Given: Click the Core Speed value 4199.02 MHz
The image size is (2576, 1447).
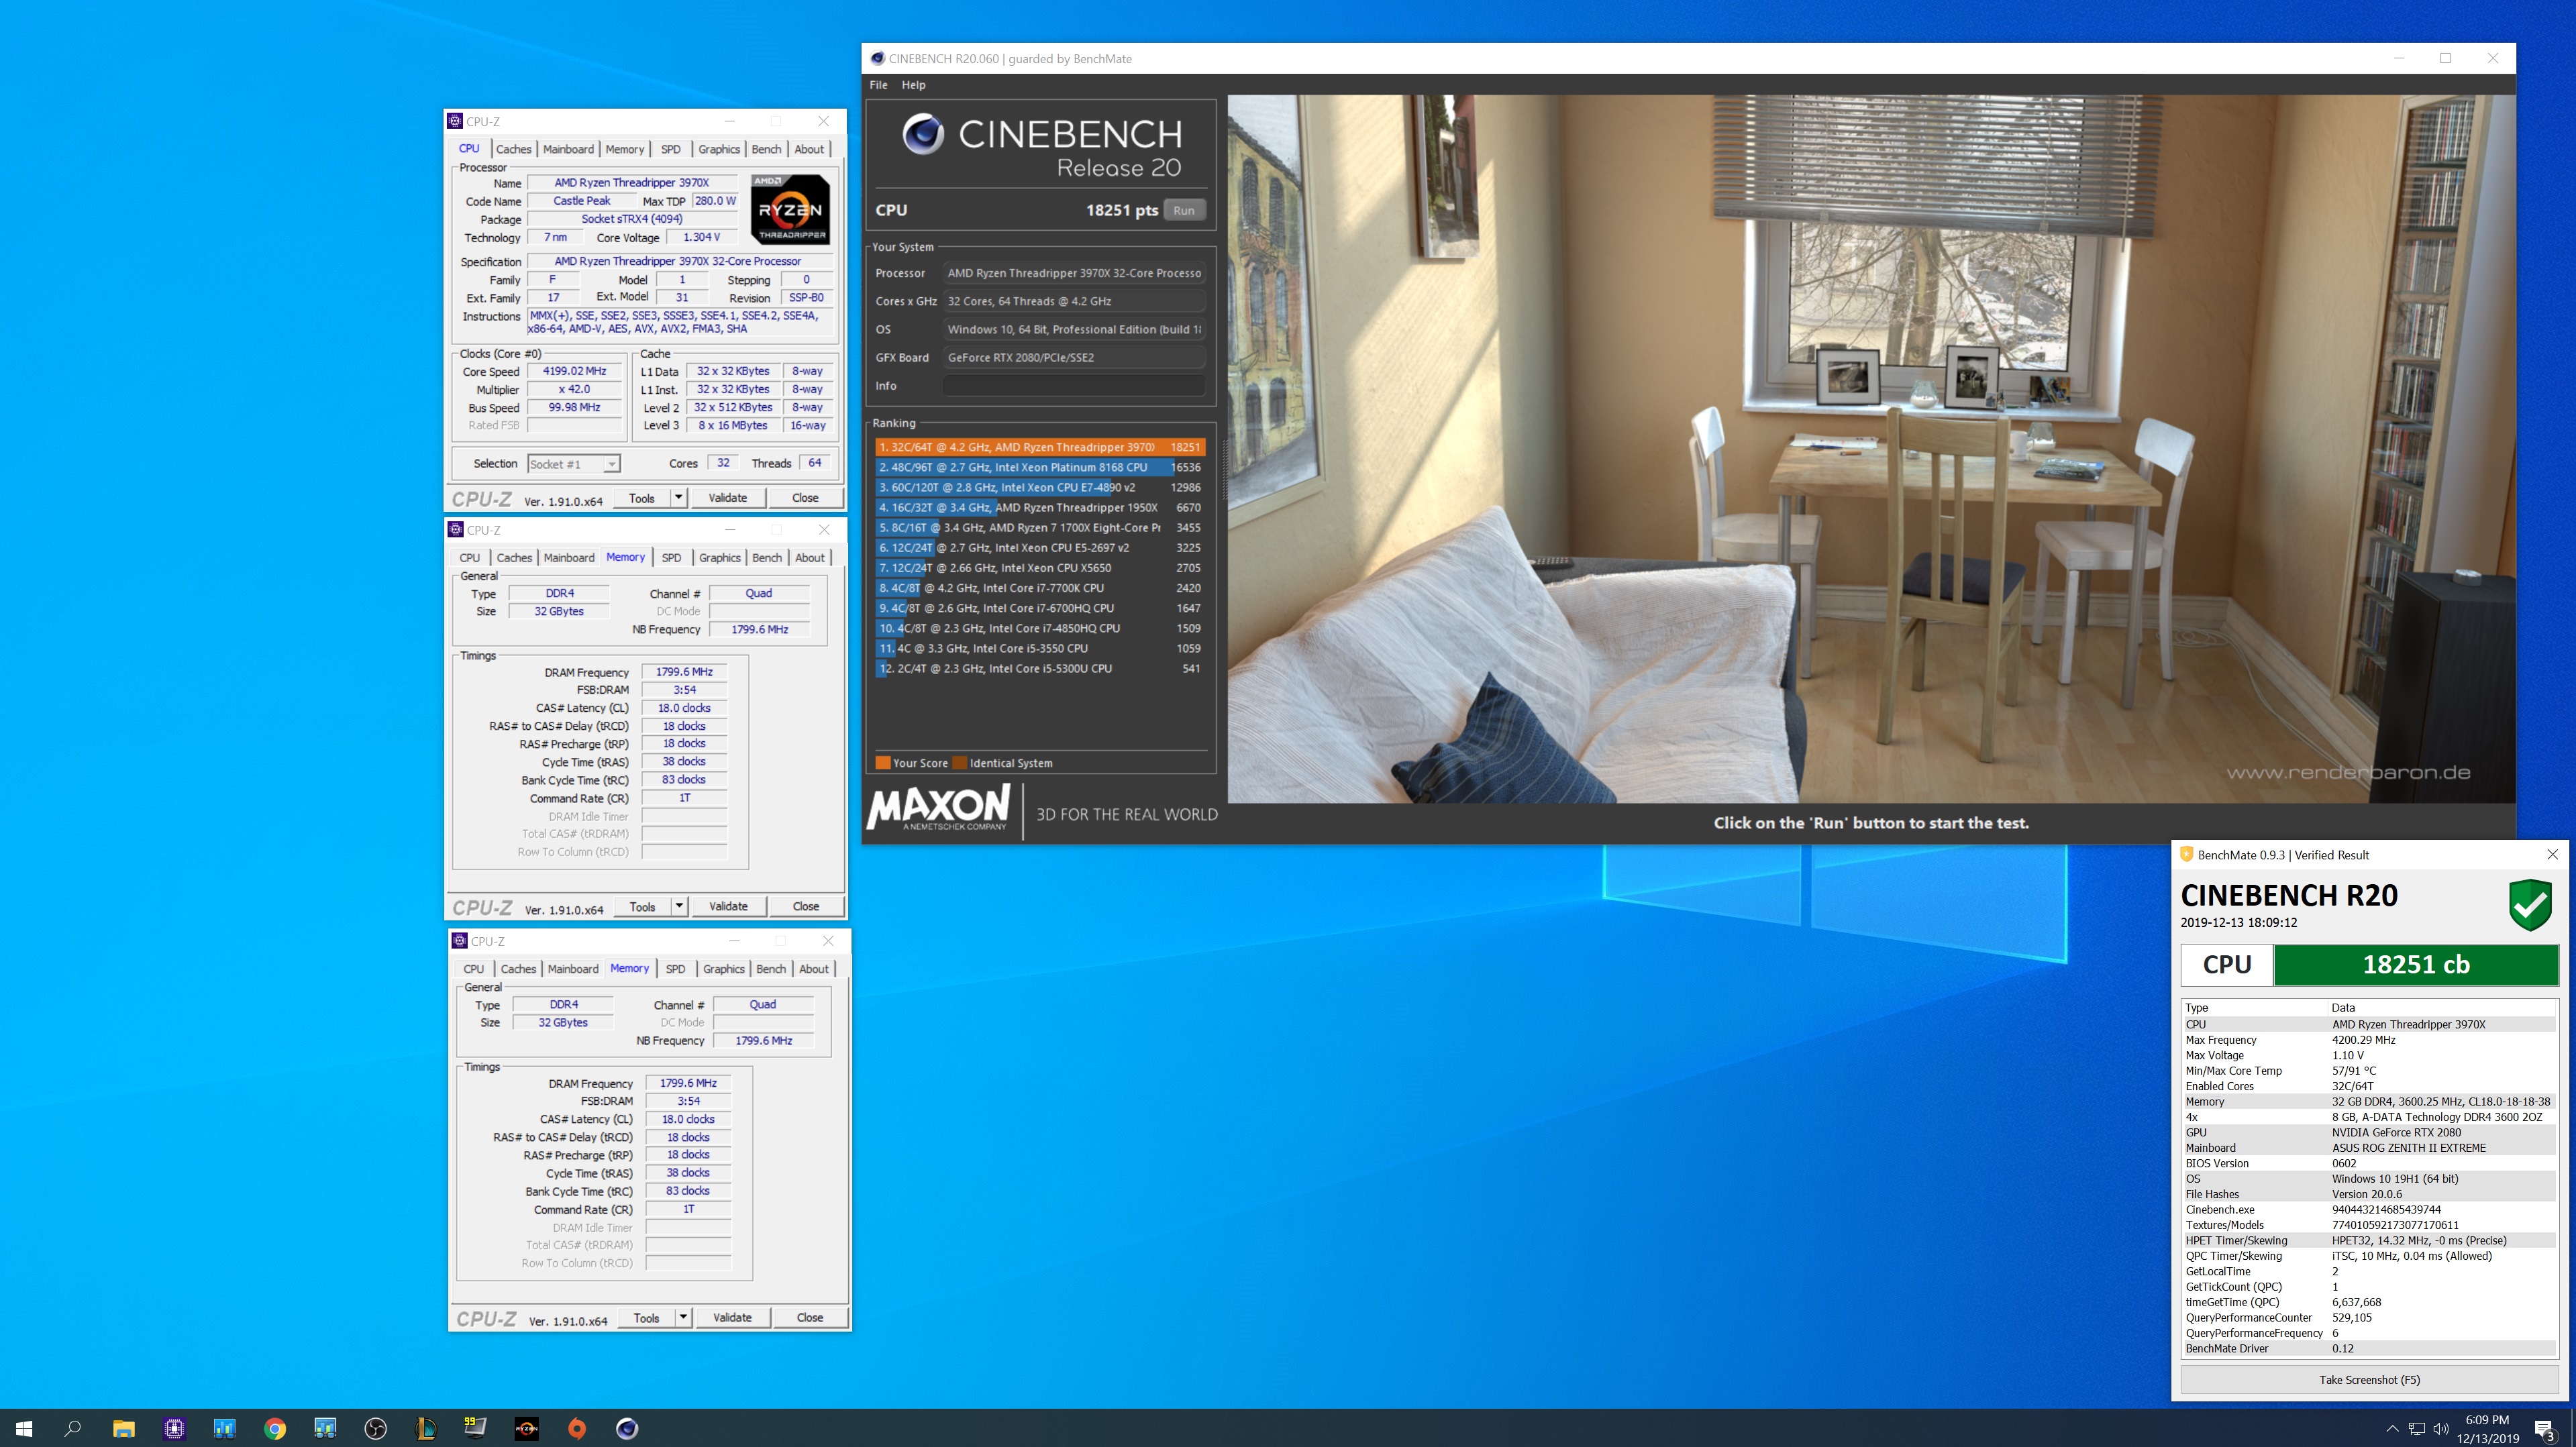Looking at the screenshot, I should coord(575,371).
